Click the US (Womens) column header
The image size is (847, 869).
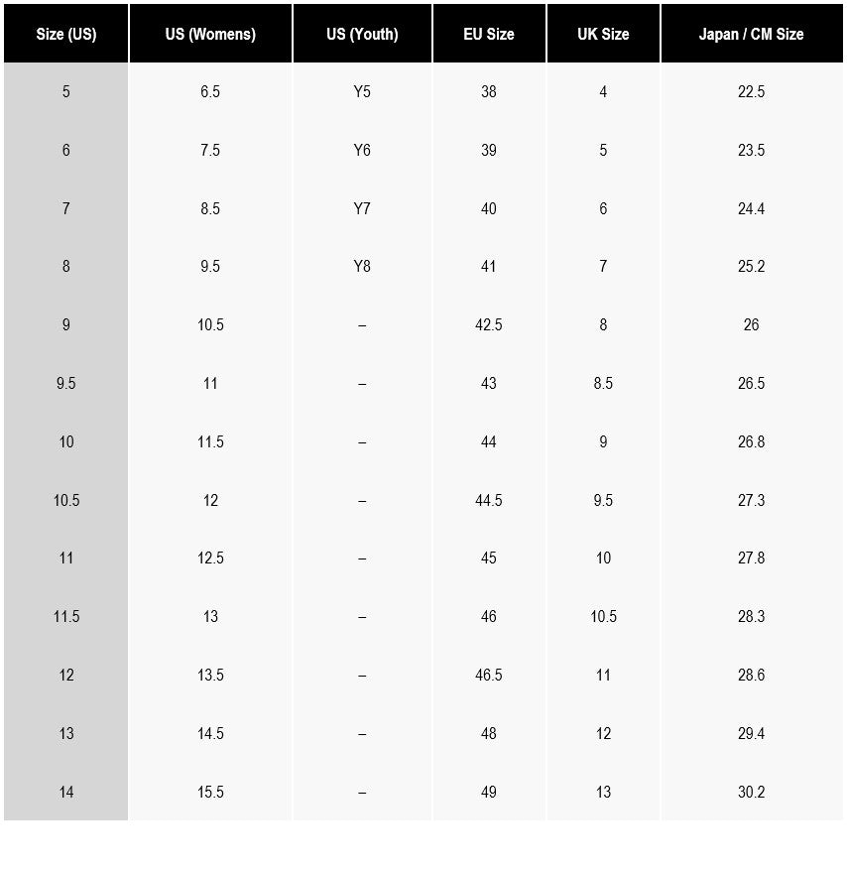click(210, 34)
